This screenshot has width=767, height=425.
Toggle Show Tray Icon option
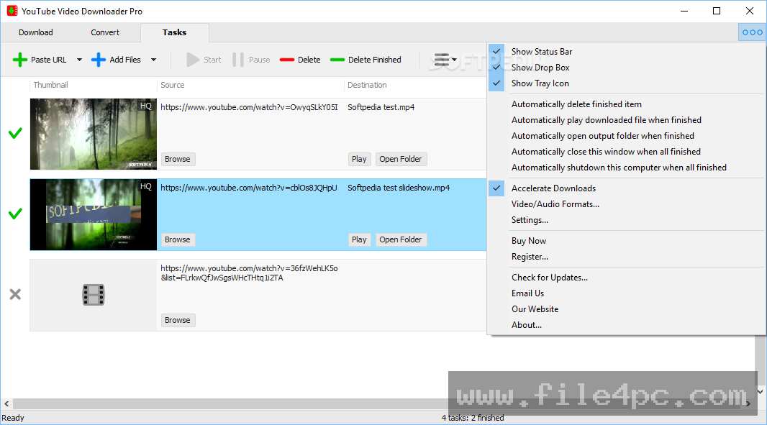click(540, 83)
